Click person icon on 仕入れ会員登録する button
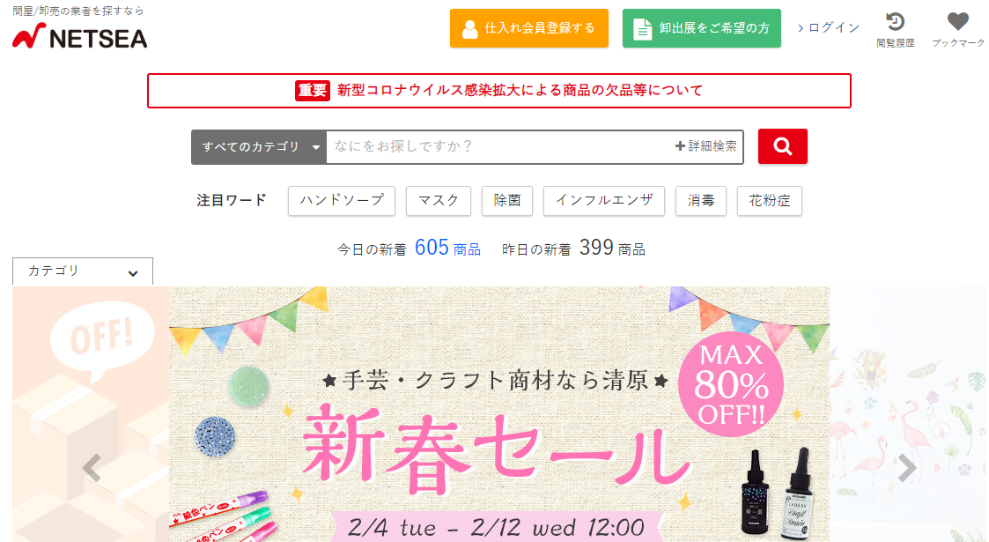Screen dimensions: 989x542 [x=470, y=29]
